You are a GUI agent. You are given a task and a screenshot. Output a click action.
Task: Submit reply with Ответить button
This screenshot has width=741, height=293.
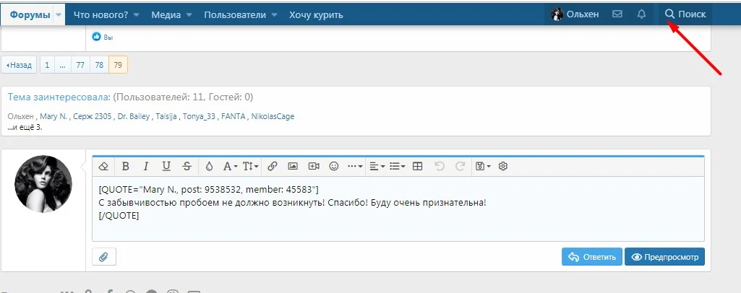[x=592, y=257]
